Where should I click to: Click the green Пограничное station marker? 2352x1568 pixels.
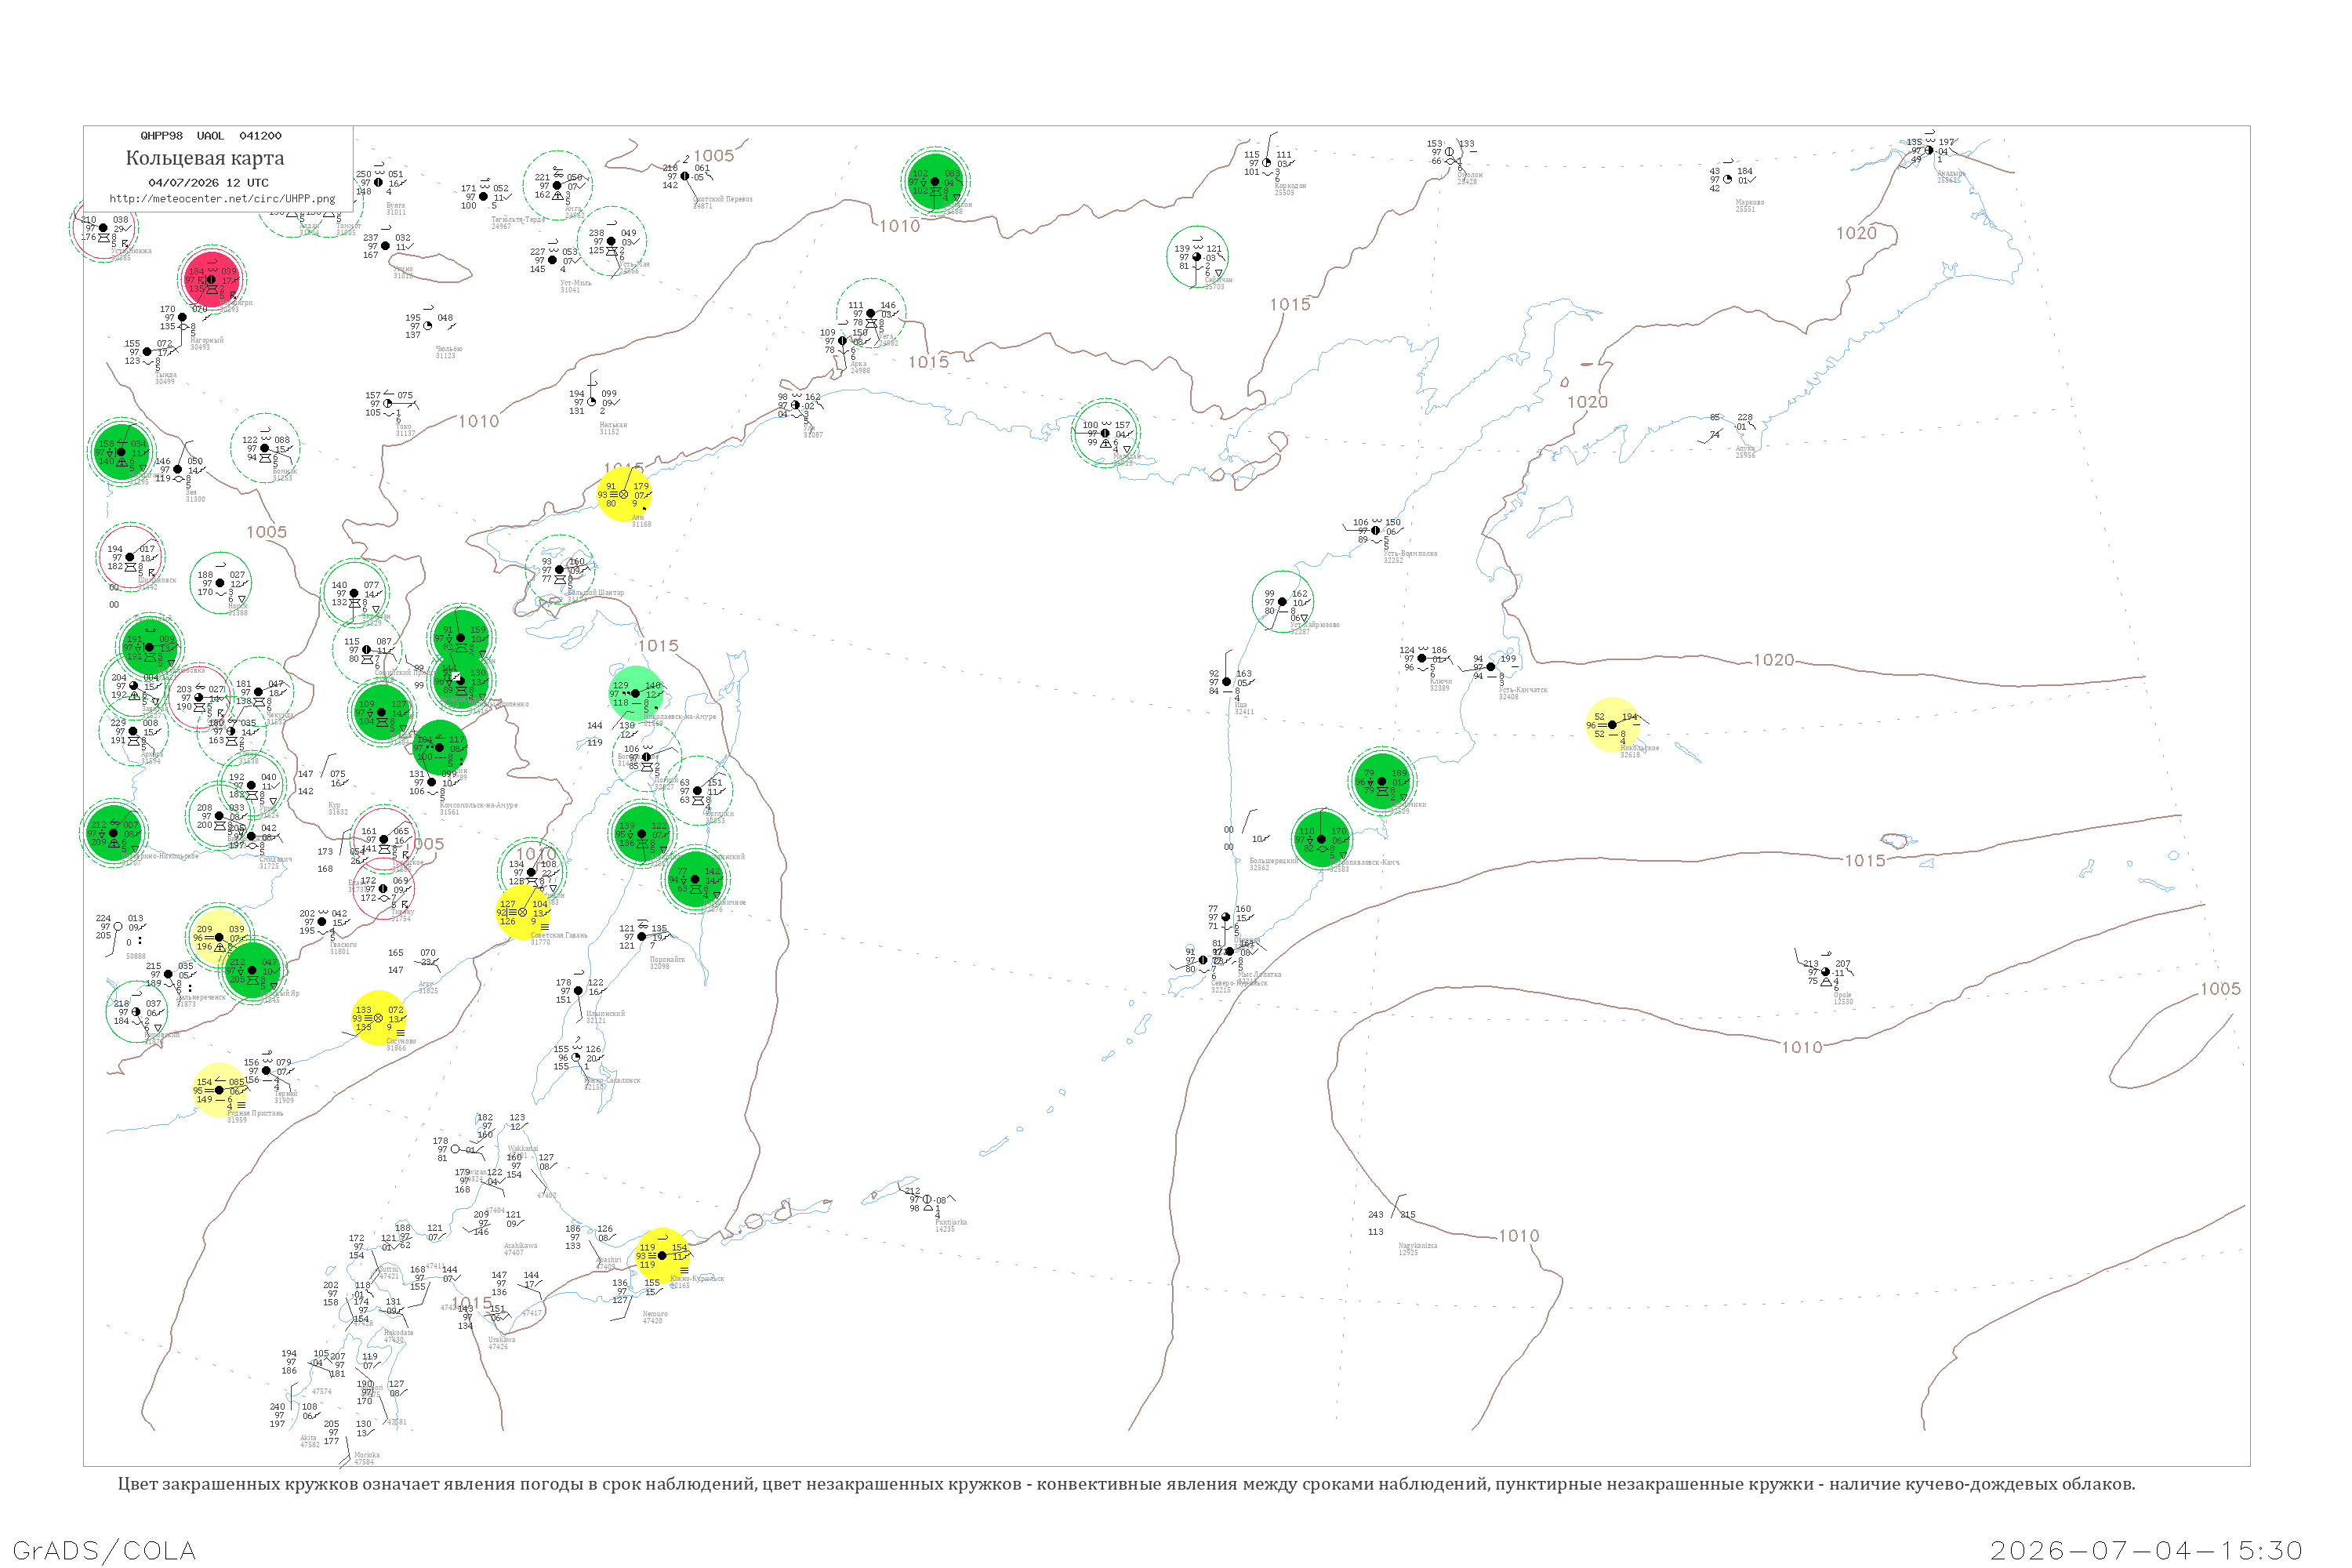pyautogui.click(x=695, y=879)
